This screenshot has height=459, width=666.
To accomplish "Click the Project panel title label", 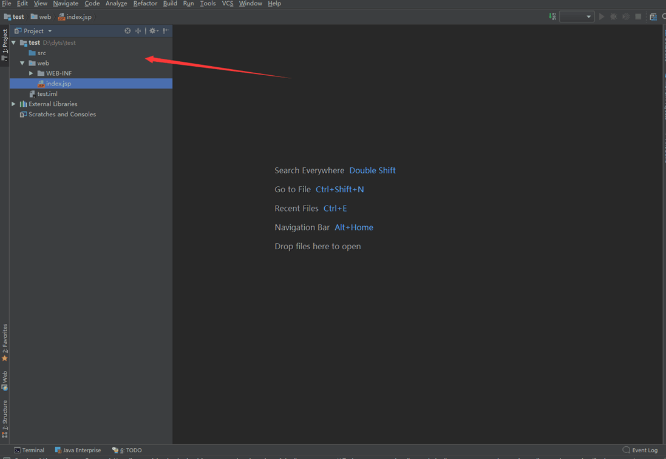I will tap(33, 31).
